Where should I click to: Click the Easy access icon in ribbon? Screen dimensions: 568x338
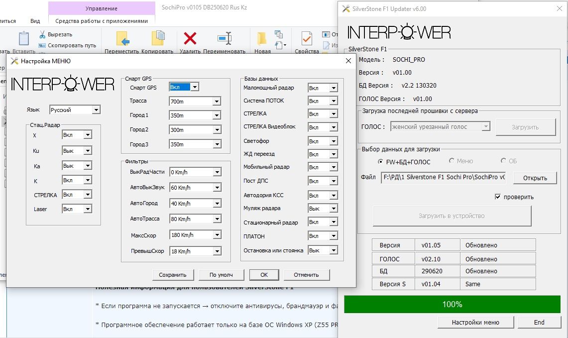[280, 45]
